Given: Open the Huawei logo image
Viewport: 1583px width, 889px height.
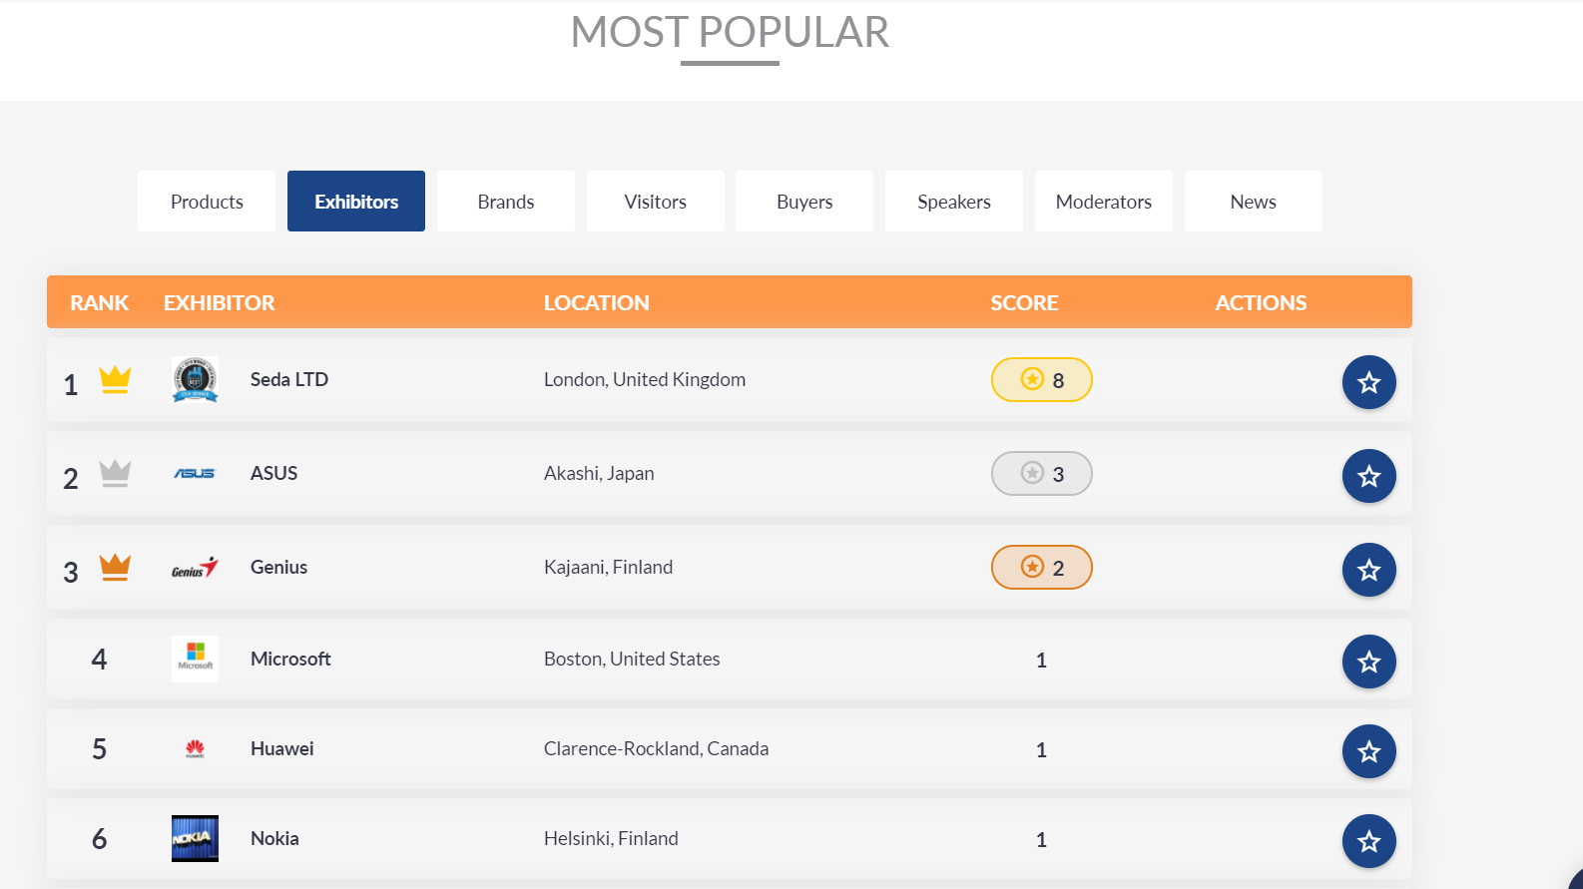Looking at the screenshot, I should click(x=195, y=748).
